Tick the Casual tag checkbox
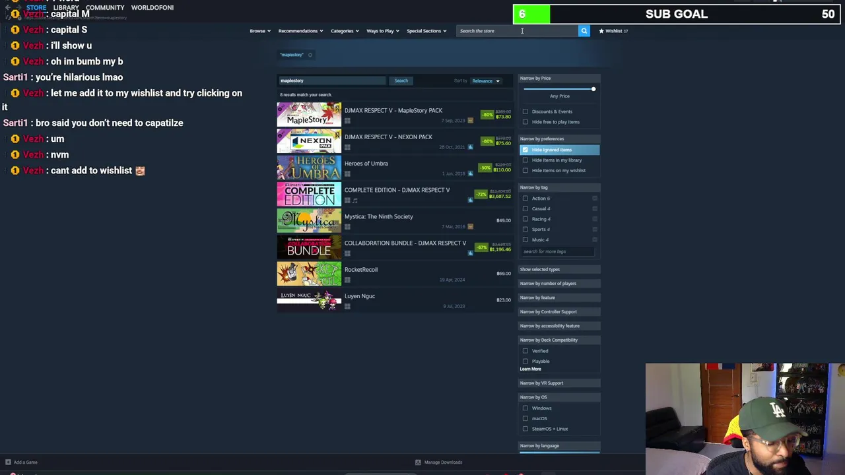Image resolution: width=845 pixels, height=475 pixels. pyautogui.click(x=525, y=208)
